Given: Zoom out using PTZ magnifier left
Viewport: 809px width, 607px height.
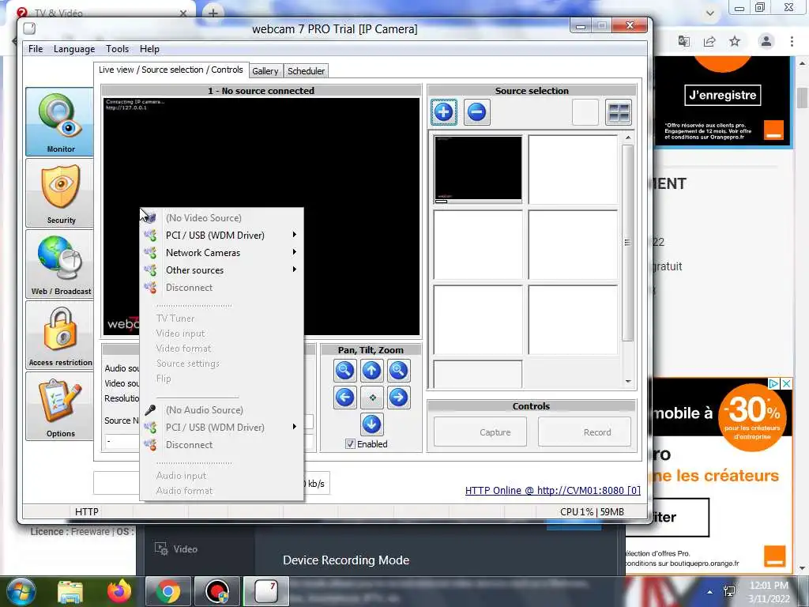Looking at the screenshot, I should 344,370.
